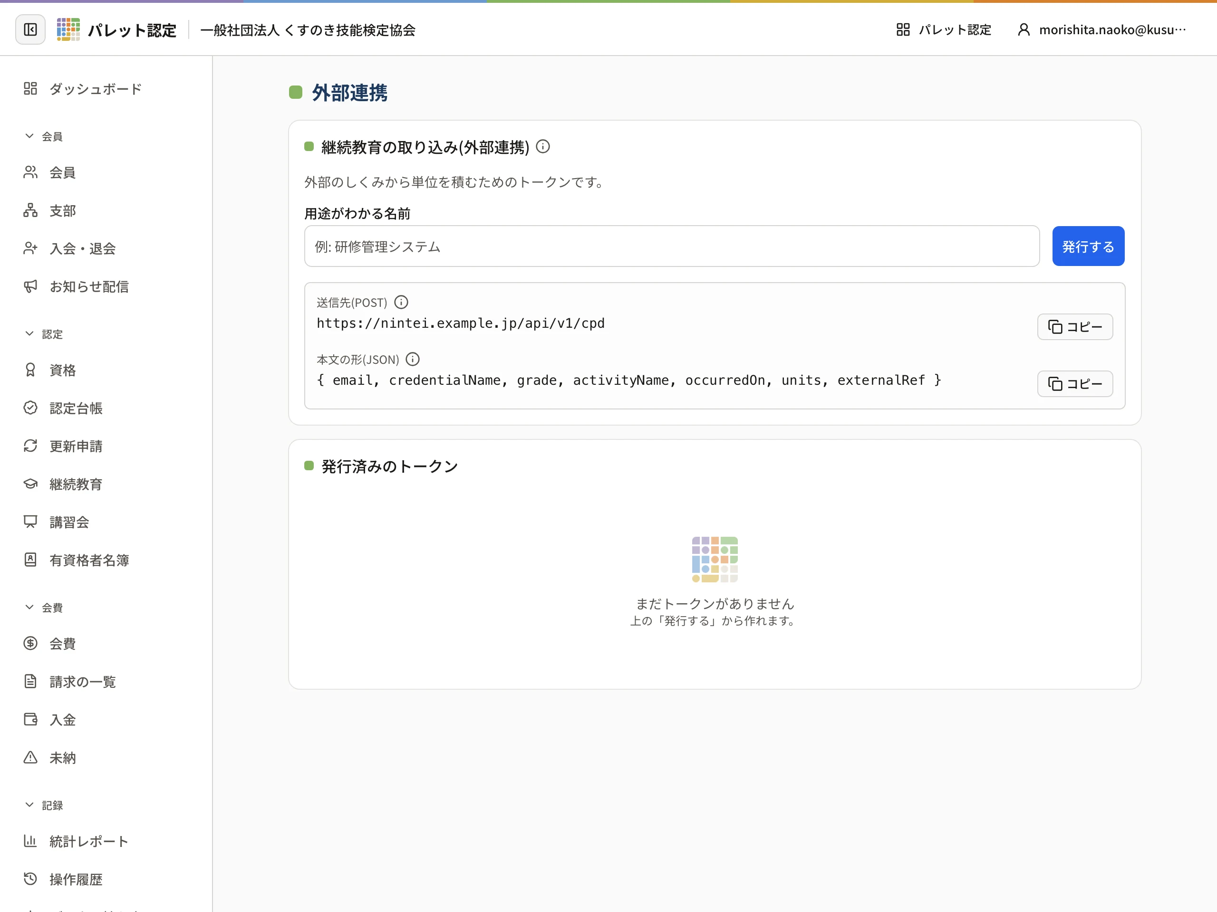
Task: Open 入金 page
Action: [x=106, y=720]
